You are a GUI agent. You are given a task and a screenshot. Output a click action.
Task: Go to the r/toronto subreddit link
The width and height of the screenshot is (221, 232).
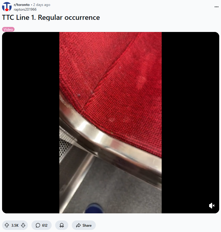click(22, 5)
